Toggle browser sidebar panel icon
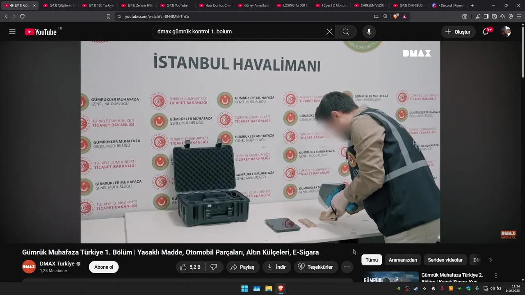 pyautogui.click(x=486, y=16)
